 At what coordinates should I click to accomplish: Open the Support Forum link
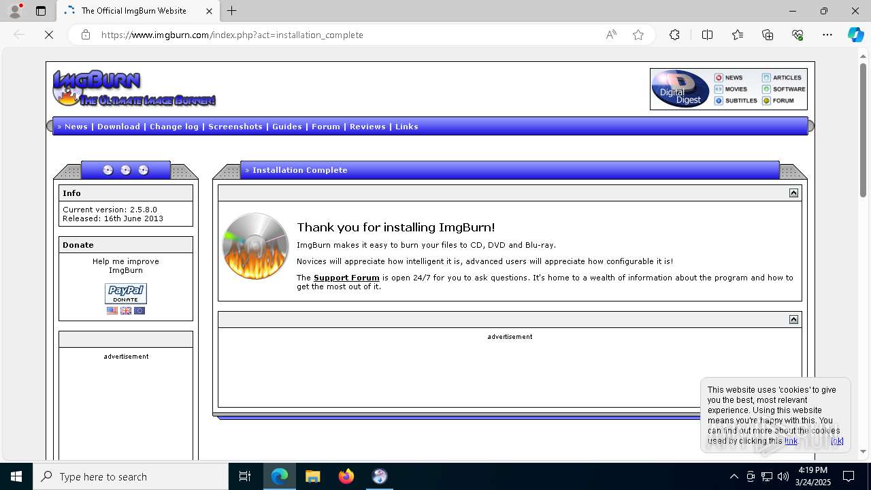click(x=346, y=278)
